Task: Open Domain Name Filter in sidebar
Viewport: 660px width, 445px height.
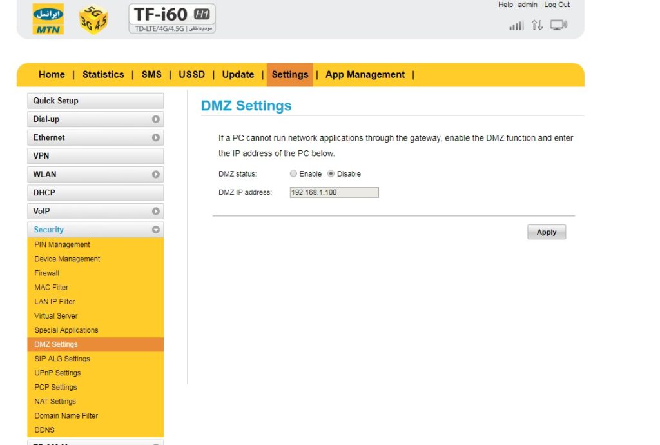Action: 66,416
